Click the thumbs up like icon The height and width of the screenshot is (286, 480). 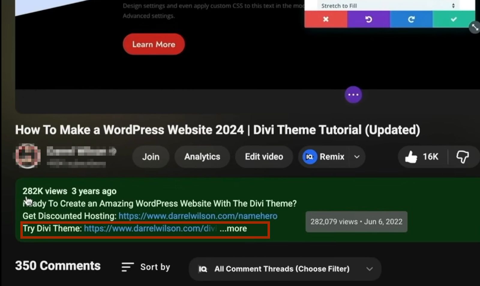pos(411,157)
